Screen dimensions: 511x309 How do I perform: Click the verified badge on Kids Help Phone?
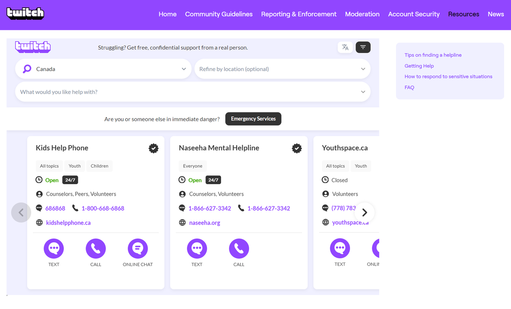[153, 148]
